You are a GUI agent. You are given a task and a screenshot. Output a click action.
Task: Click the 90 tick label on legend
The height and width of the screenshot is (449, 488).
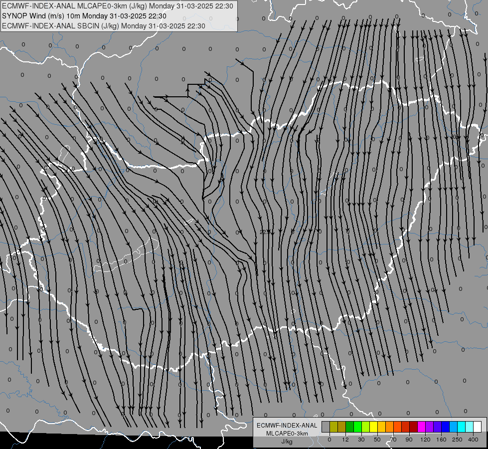click(409, 440)
